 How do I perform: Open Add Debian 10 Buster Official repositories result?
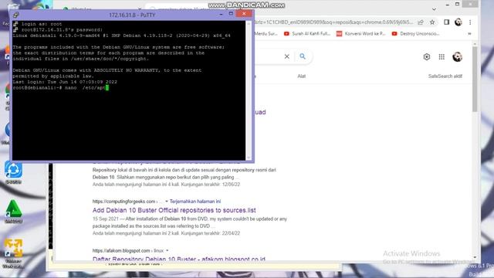point(174,210)
